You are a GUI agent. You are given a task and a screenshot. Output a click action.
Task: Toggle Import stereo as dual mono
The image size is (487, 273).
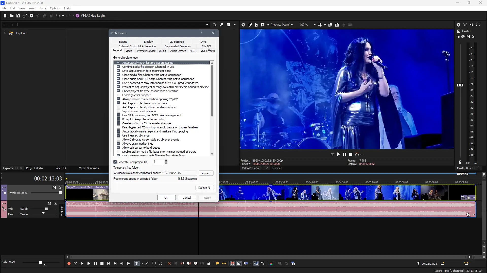click(118, 111)
